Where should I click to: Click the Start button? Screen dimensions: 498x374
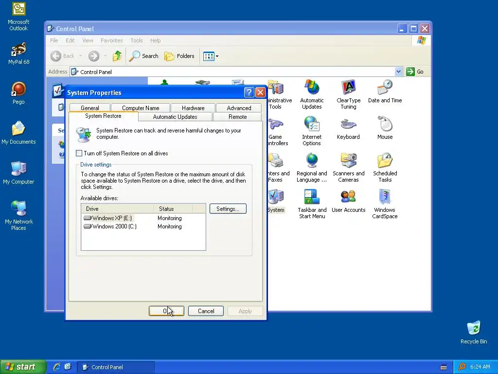pyautogui.click(x=23, y=367)
